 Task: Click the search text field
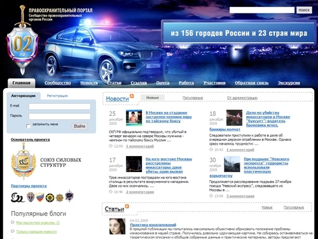(x=262, y=10)
